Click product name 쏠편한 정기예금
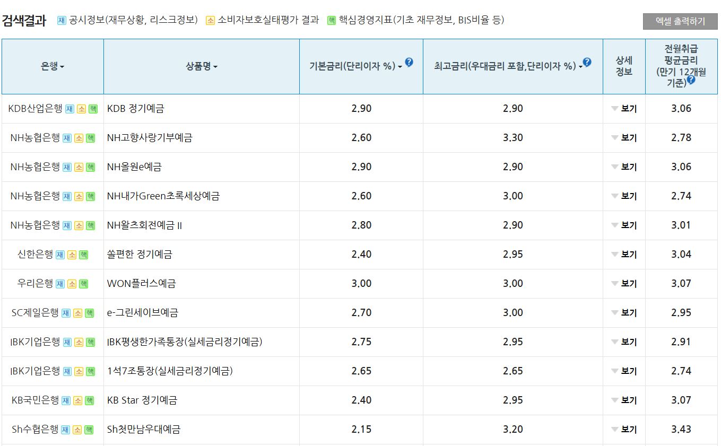The width and height of the screenshot is (721, 446). pos(140,255)
